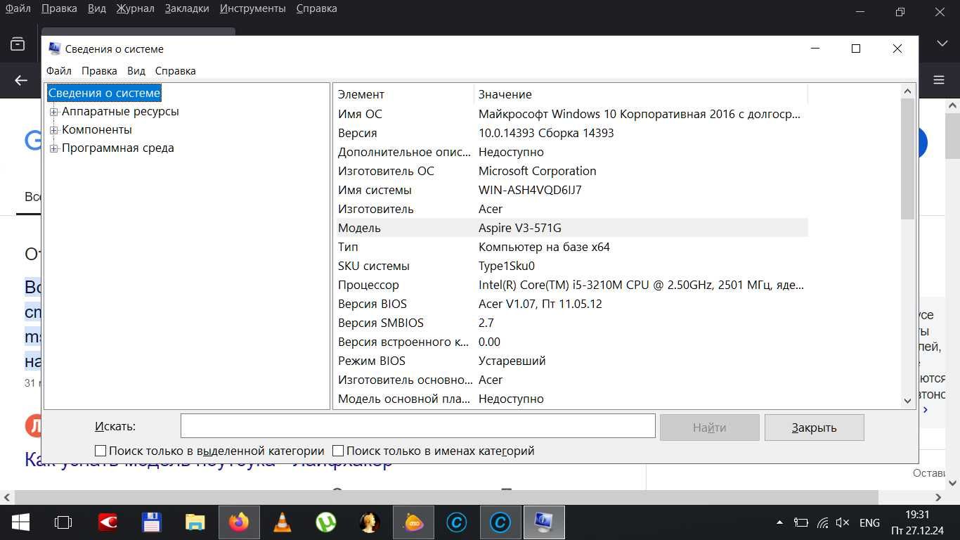Expand the Компоненты tree node
The image size is (960, 540).
(x=53, y=130)
